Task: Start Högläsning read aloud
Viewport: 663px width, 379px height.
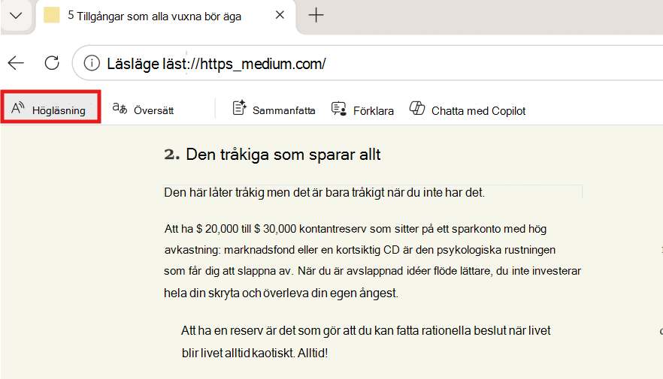Action: (50, 107)
